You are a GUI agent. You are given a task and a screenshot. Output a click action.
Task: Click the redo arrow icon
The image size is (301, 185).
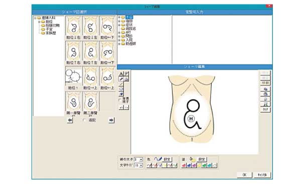[126, 107]
